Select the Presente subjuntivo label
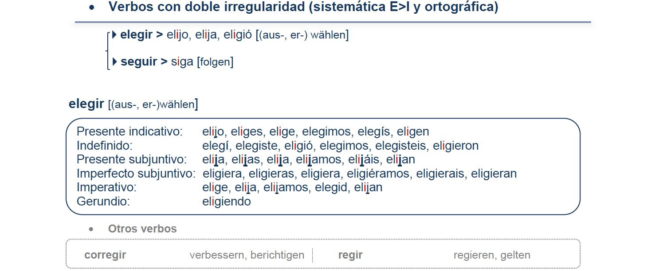The width and height of the screenshot is (655, 271). click(x=132, y=159)
